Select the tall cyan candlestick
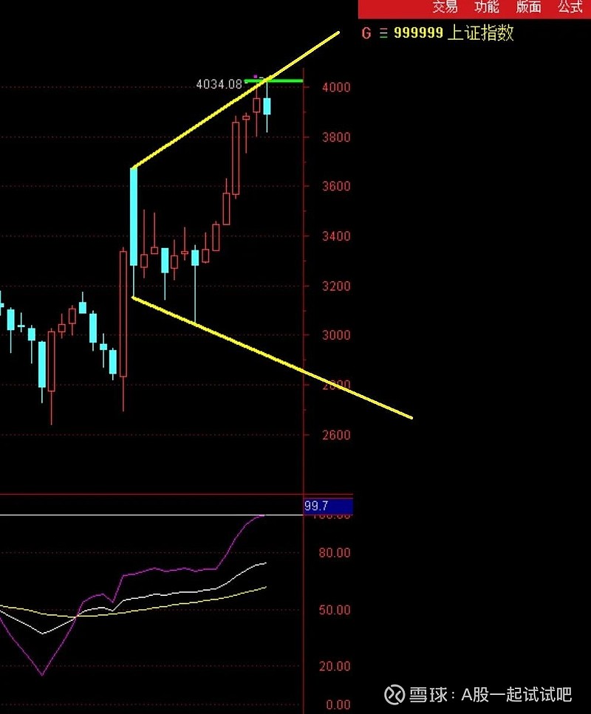591x714 pixels. click(134, 217)
